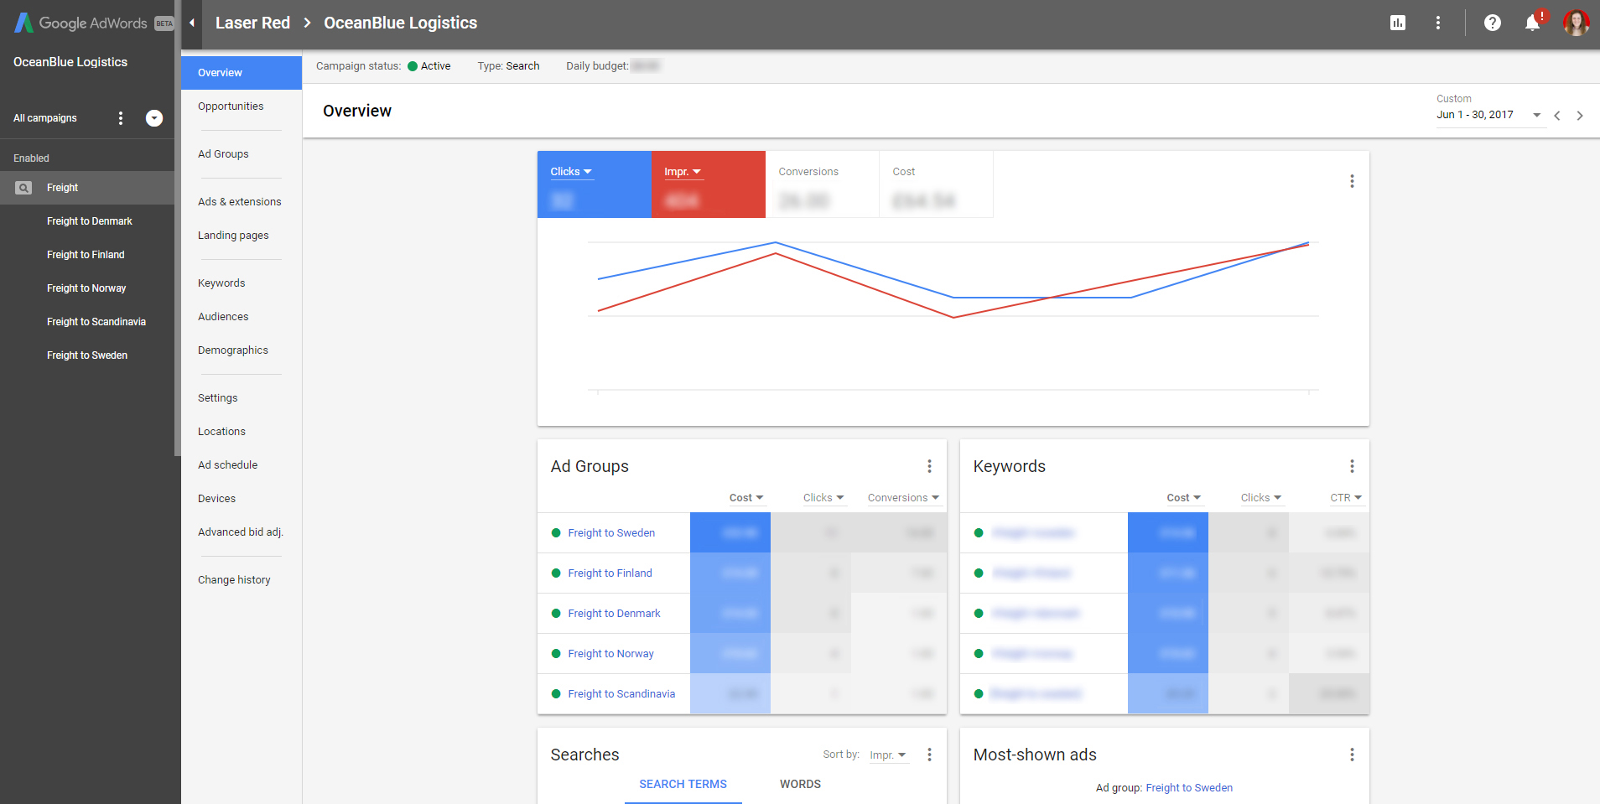1600x804 pixels.
Task: Click the search campaign icon beside Freight
Action: (x=23, y=188)
